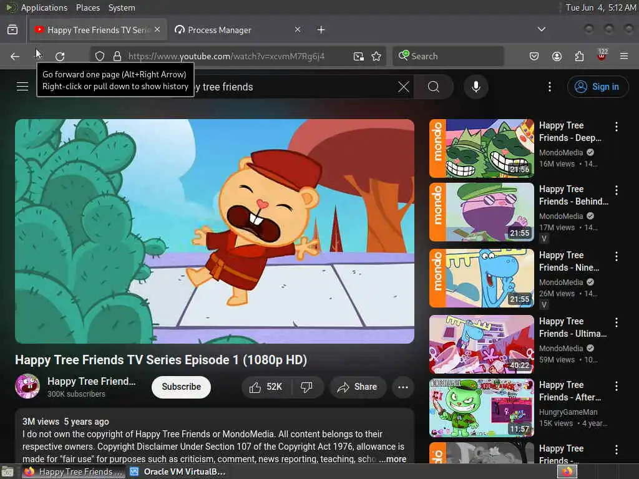This screenshot has height=479, width=639.
Task: Open channel avatar of Happy Tree Friends
Action: (27, 386)
